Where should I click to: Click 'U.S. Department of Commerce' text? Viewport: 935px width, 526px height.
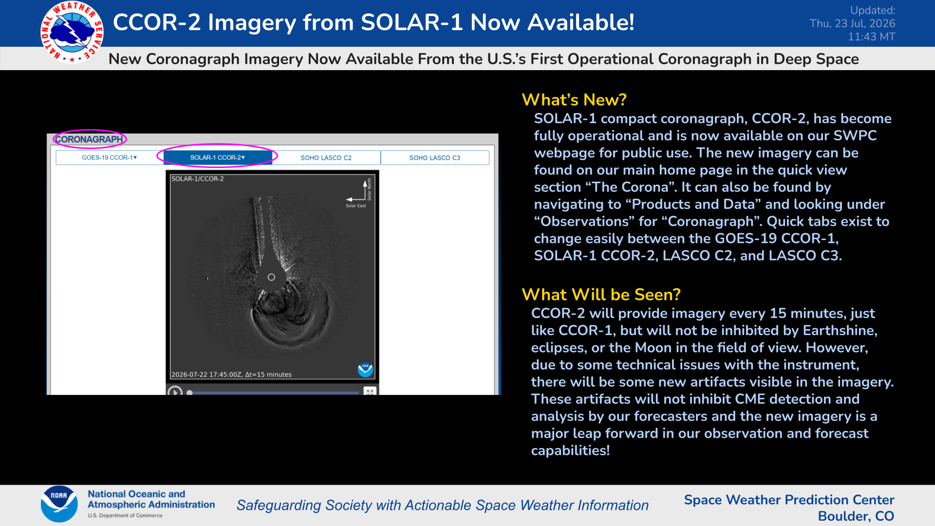(125, 515)
